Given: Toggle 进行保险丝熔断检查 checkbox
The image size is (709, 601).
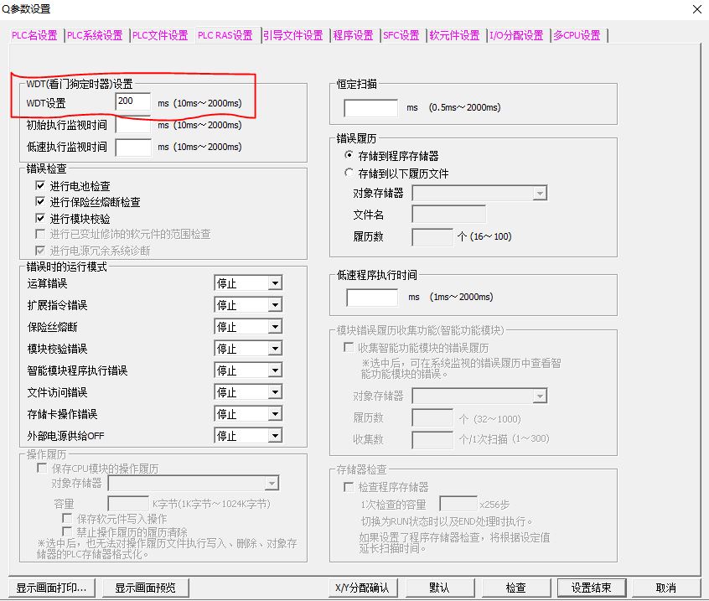Looking at the screenshot, I should (x=40, y=202).
